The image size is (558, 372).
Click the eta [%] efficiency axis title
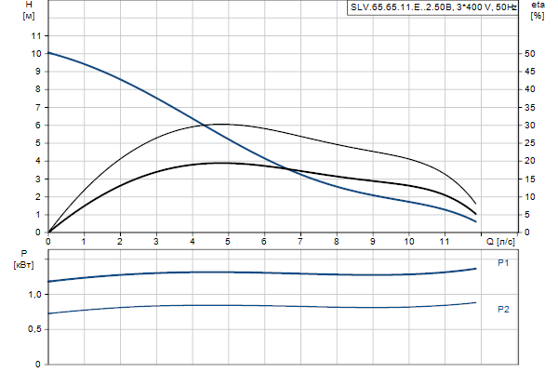[537, 11]
